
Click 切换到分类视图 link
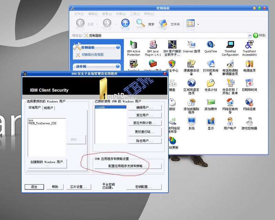click(x=92, y=54)
